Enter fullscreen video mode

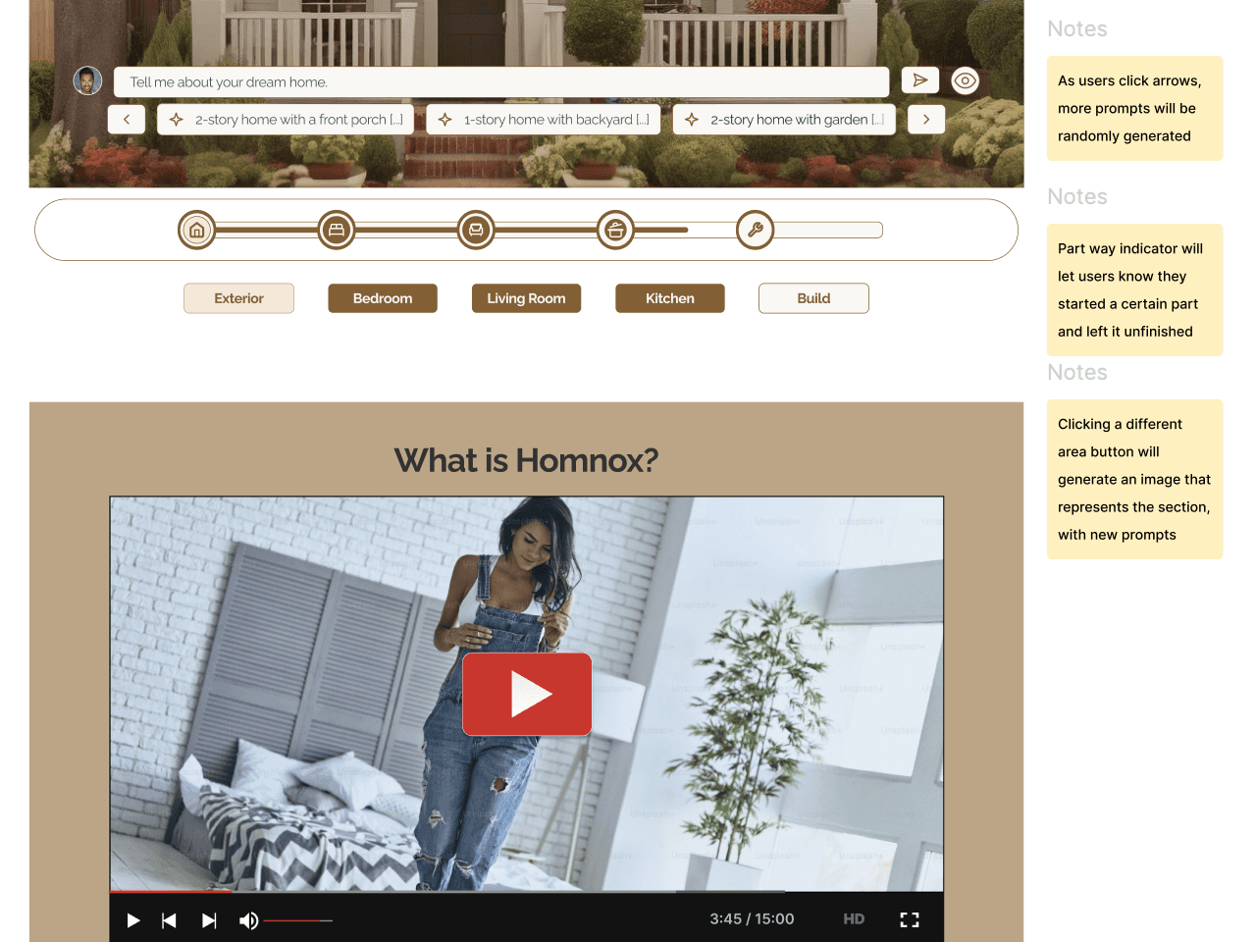[x=910, y=919]
